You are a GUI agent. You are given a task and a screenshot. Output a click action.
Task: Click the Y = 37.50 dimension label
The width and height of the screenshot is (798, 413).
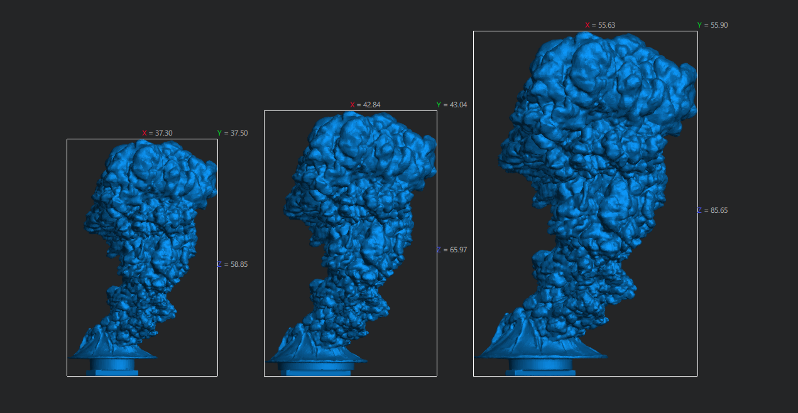232,133
